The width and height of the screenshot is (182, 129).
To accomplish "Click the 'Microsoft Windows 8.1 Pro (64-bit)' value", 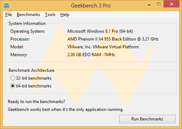I will pyautogui.click(x=100, y=31).
